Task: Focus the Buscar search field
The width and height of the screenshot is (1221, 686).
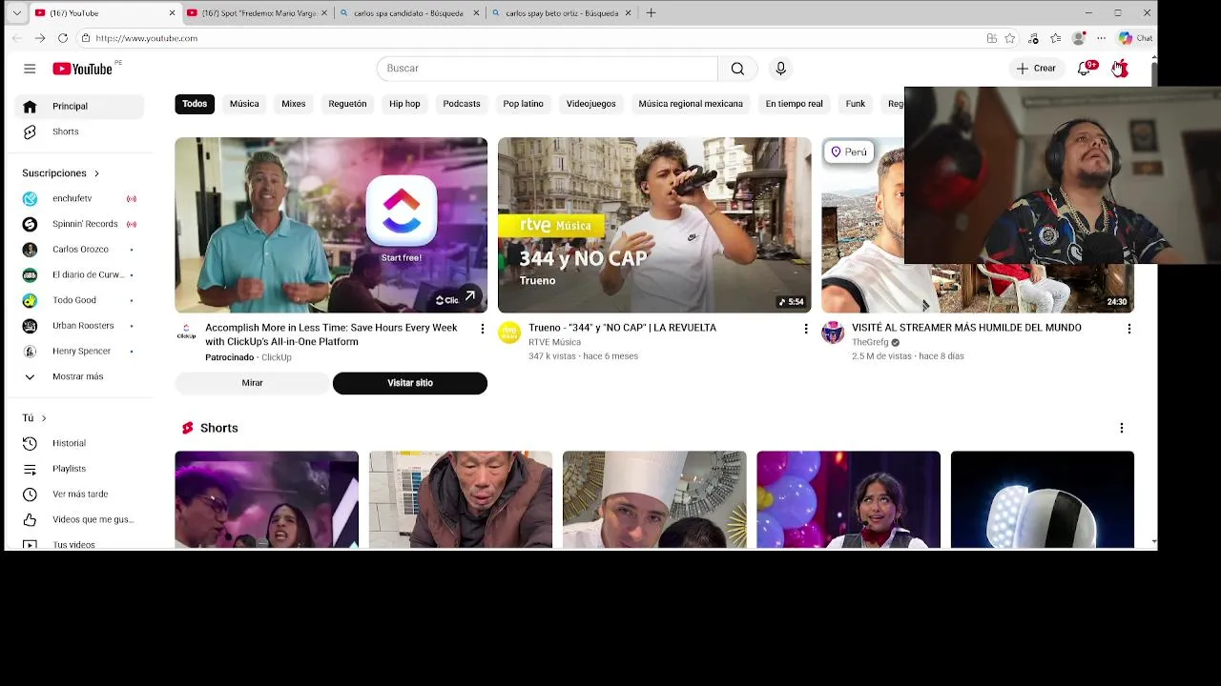Action: click(x=548, y=69)
